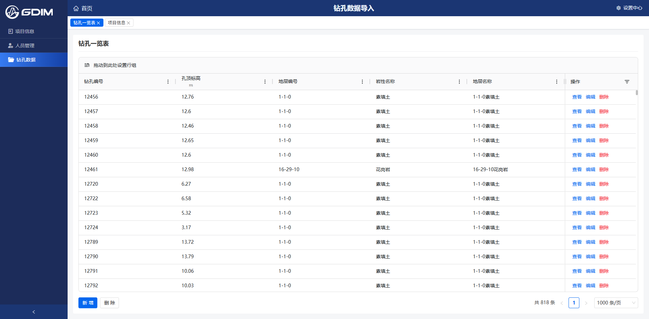
Task: Open 设置中心 settings gear
Action: tap(619, 8)
